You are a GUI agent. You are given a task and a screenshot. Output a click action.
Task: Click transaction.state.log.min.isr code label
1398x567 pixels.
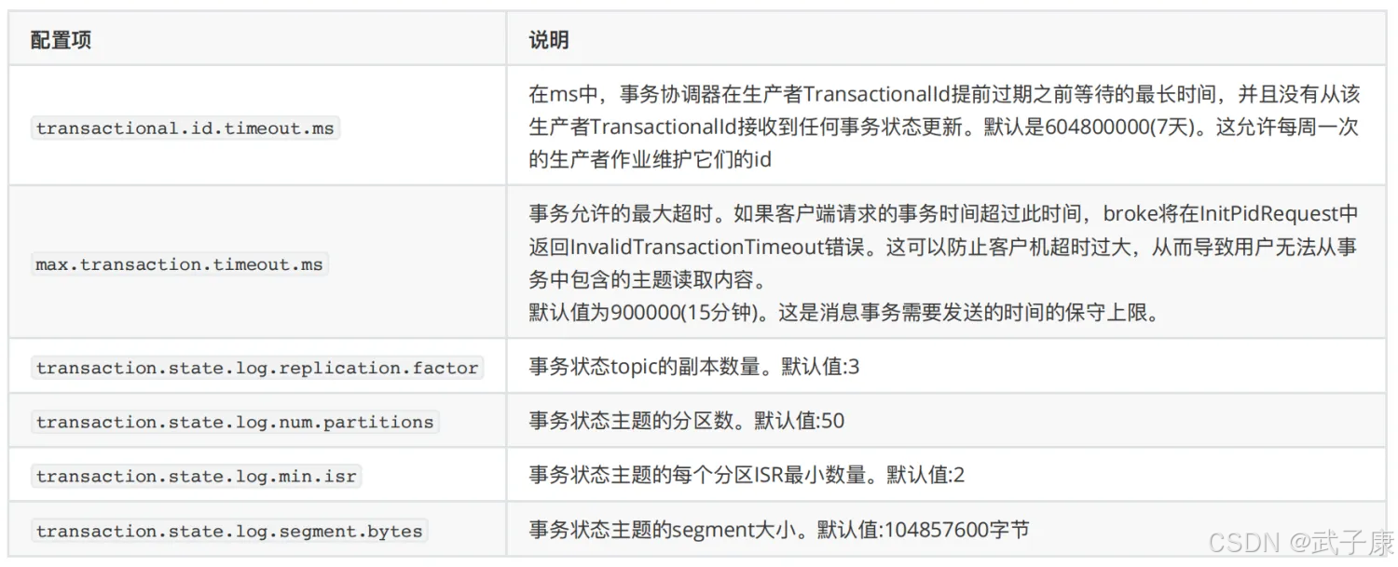tap(196, 476)
